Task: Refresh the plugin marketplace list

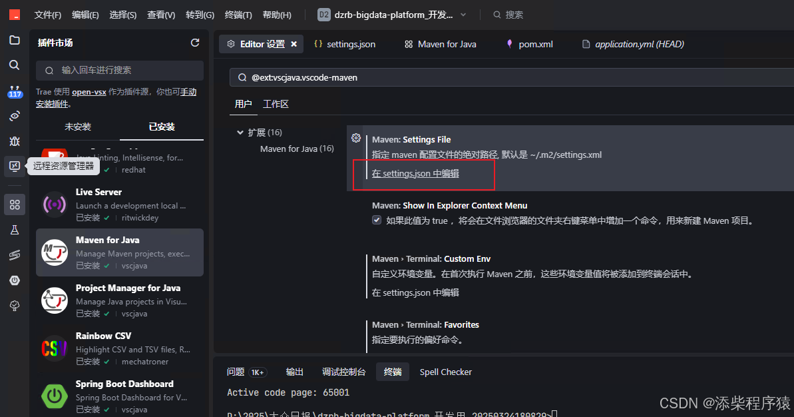Action: [x=195, y=43]
